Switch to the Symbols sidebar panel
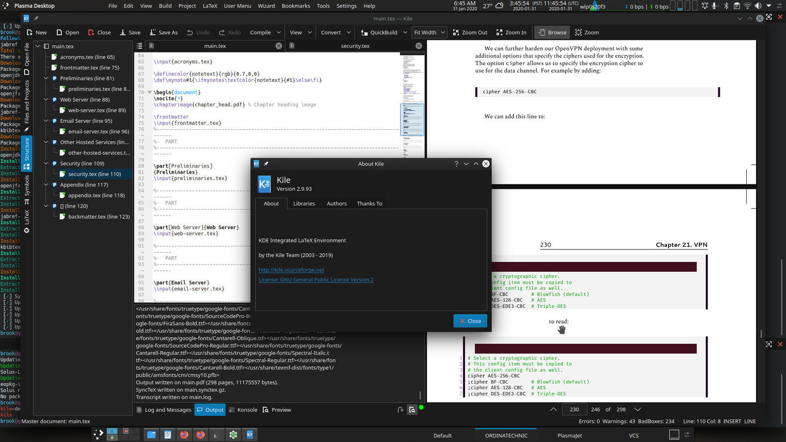 [27, 189]
